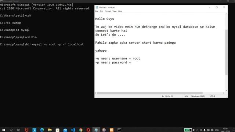Open the Notepad Help menu

point(120,11)
